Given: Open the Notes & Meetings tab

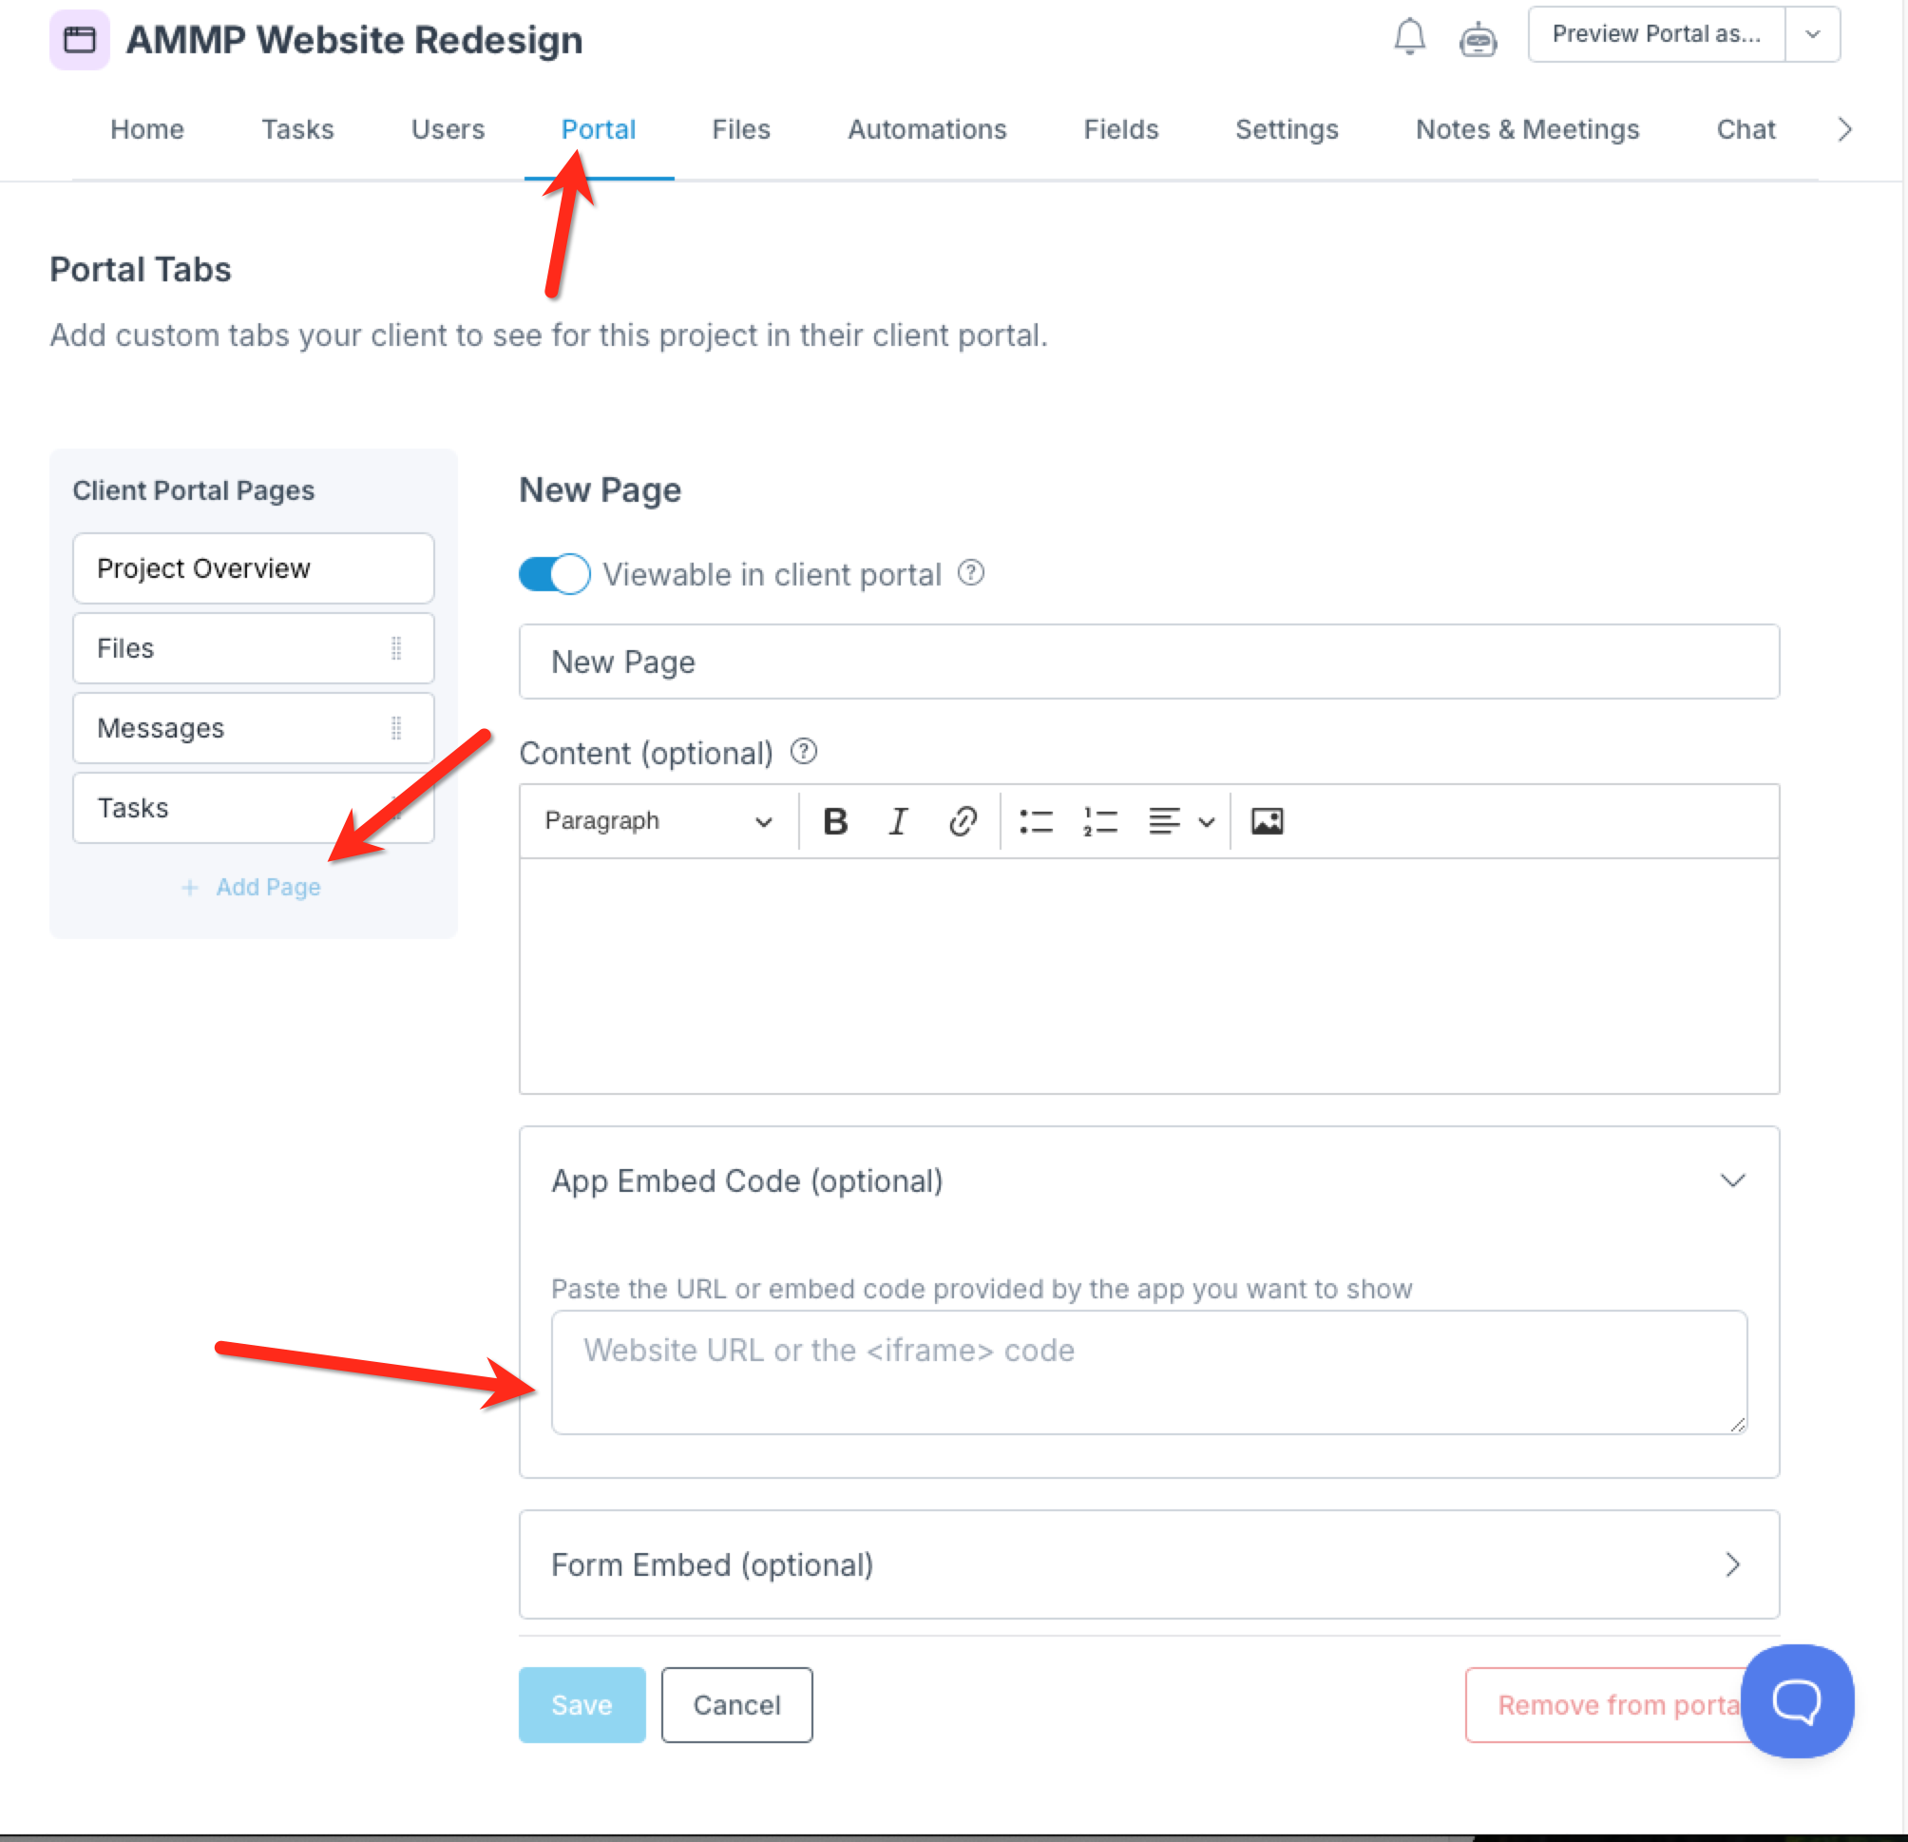Looking at the screenshot, I should (1526, 129).
